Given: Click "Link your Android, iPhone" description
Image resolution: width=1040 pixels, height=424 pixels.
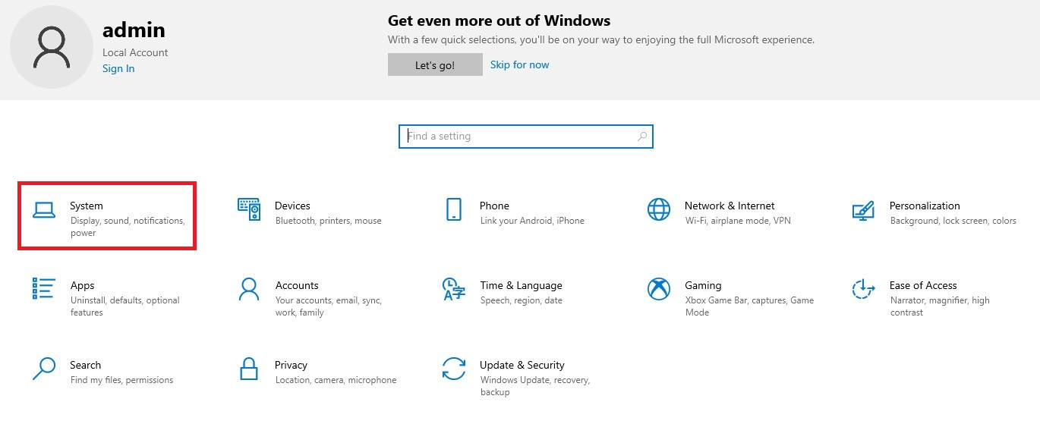Looking at the screenshot, I should (x=532, y=221).
